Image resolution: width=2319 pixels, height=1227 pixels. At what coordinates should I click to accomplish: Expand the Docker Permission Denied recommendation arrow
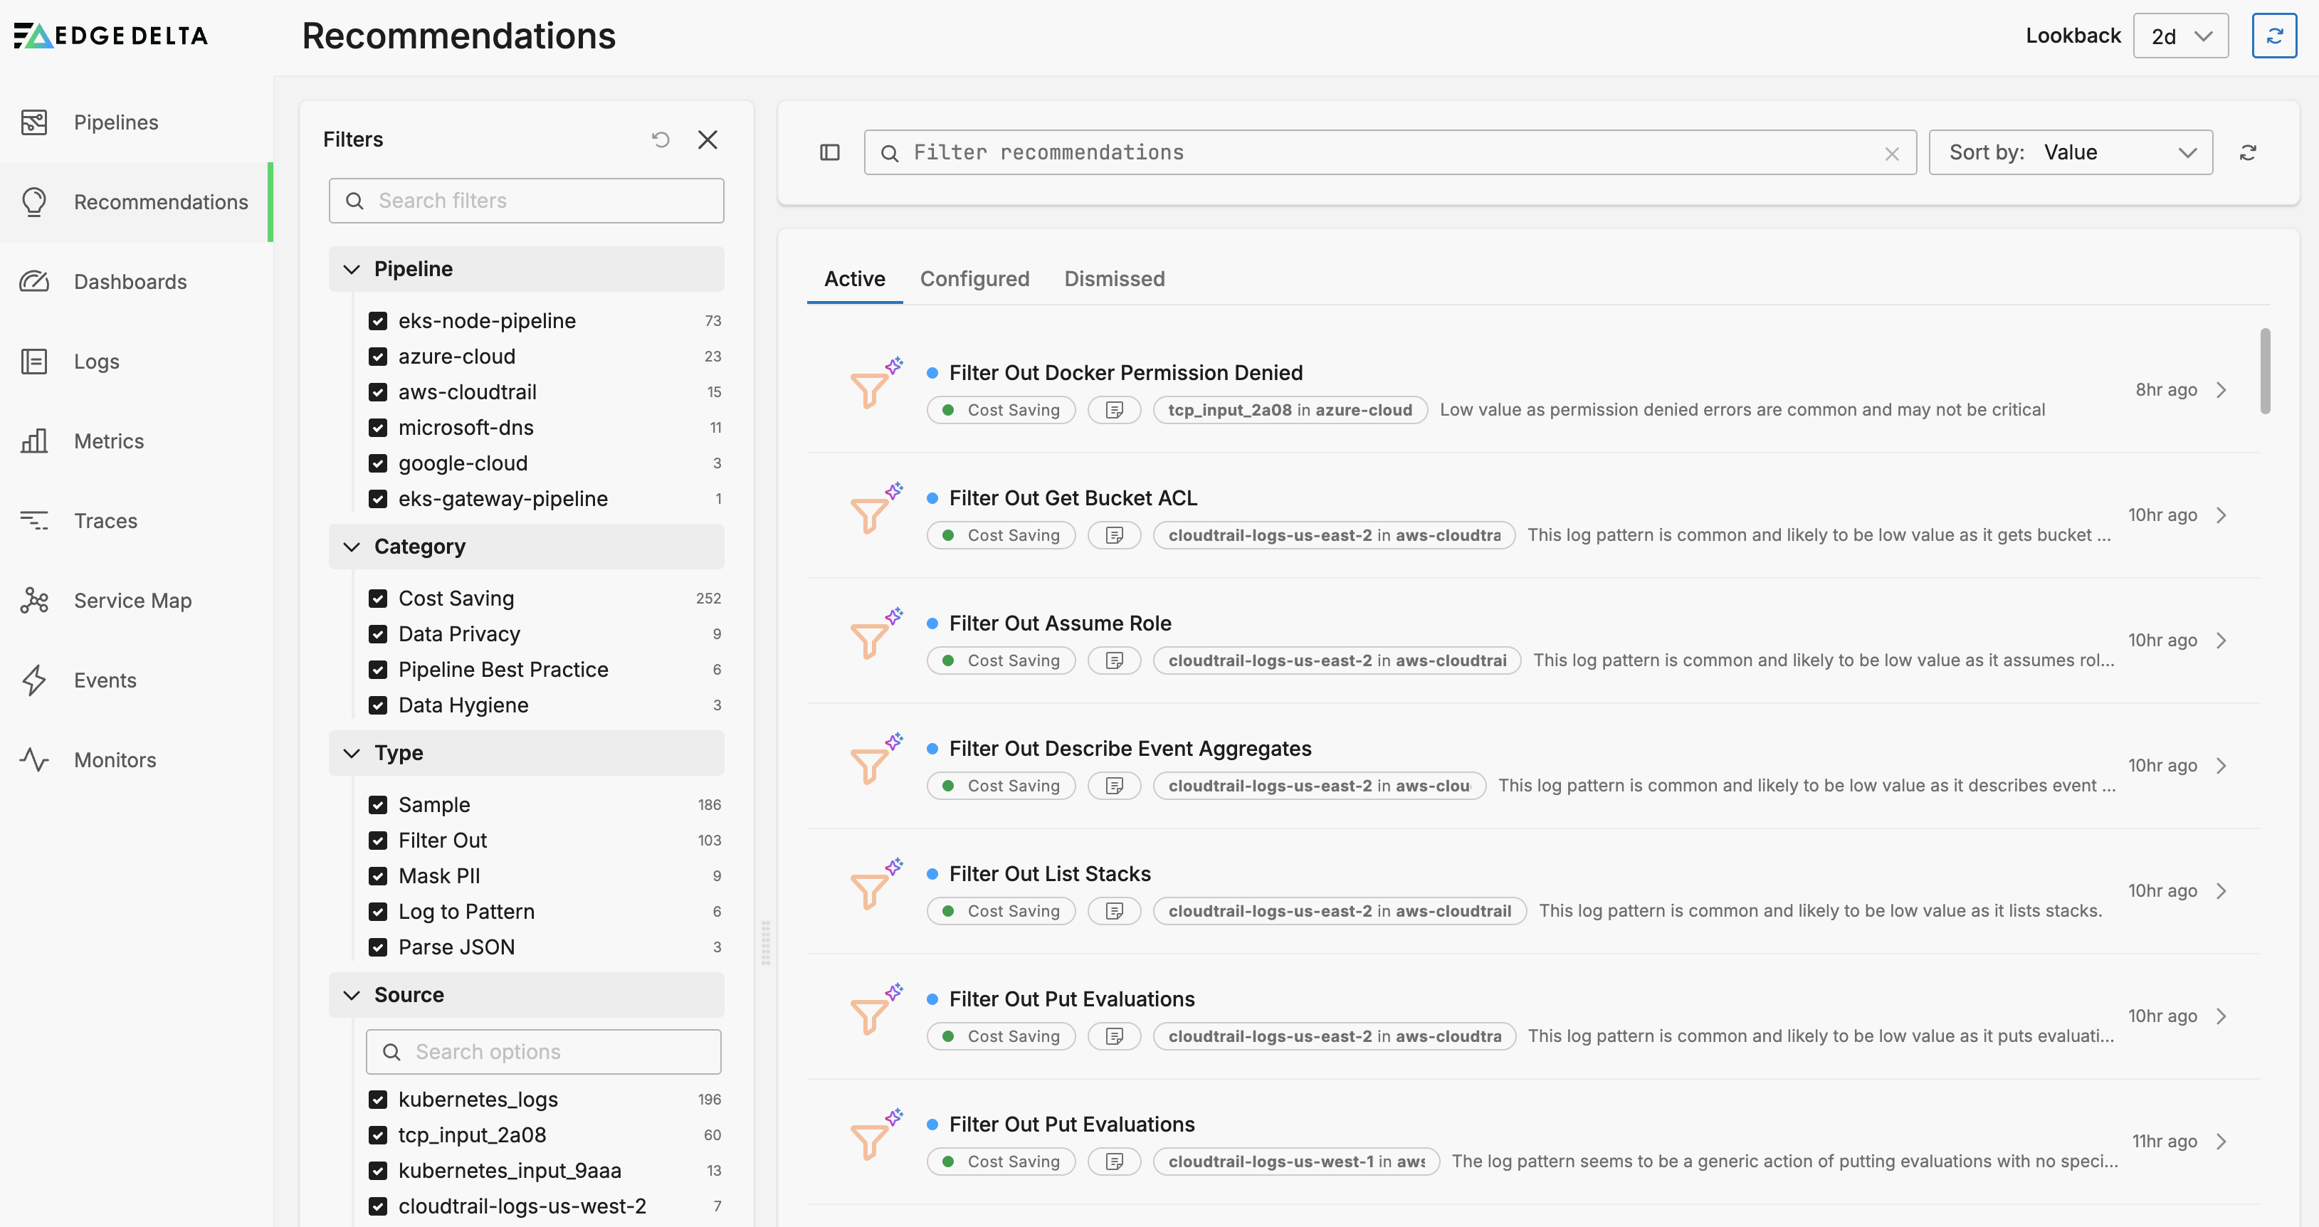[2221, 390]
